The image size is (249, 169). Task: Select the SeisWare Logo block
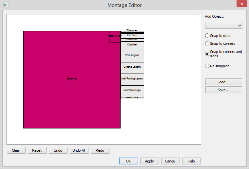pyautogui.click(x=132, y=91)
